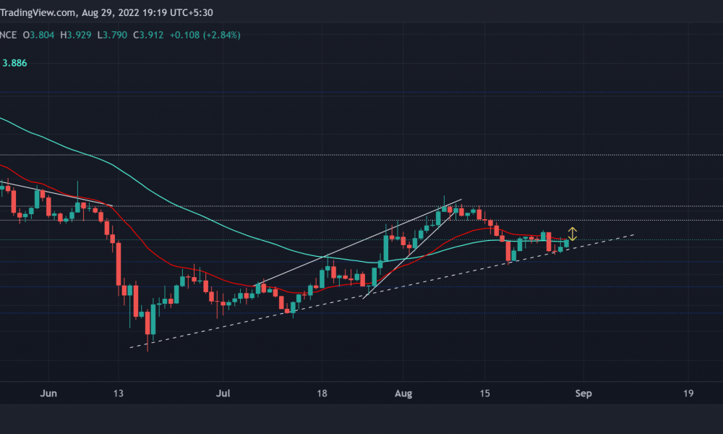Select the short descending trendline near June
Screen dimensions: 723x434
56,194
